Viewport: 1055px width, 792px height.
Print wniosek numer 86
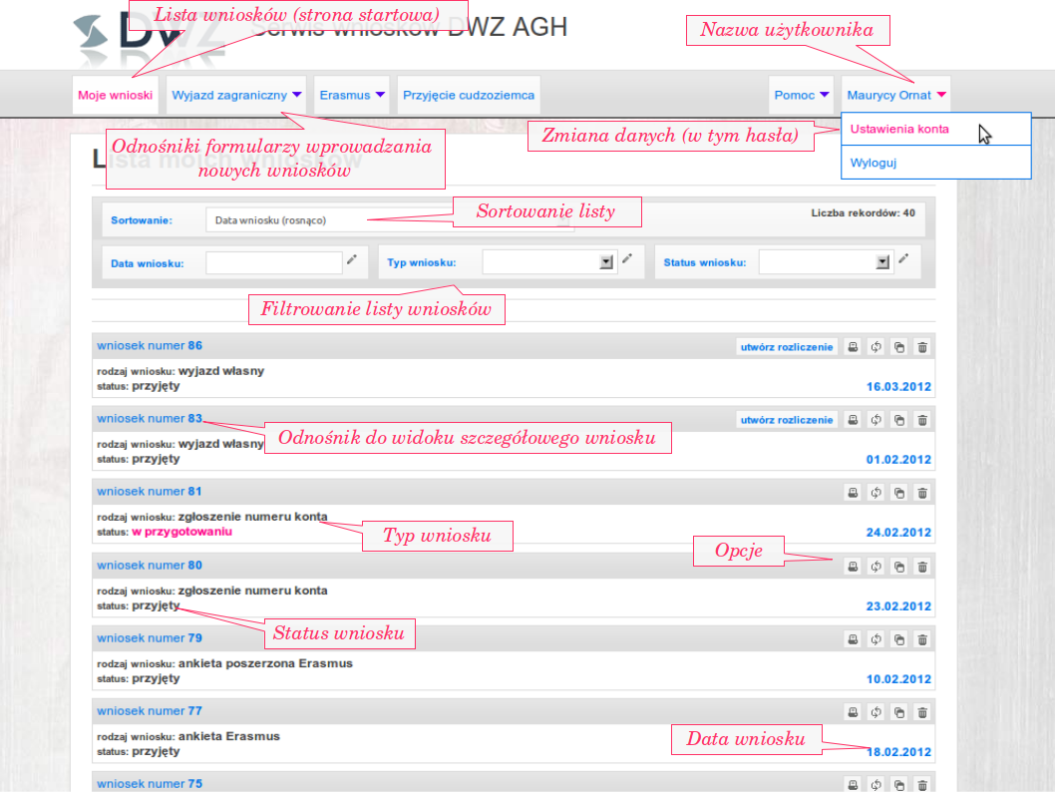coord(853,347)
